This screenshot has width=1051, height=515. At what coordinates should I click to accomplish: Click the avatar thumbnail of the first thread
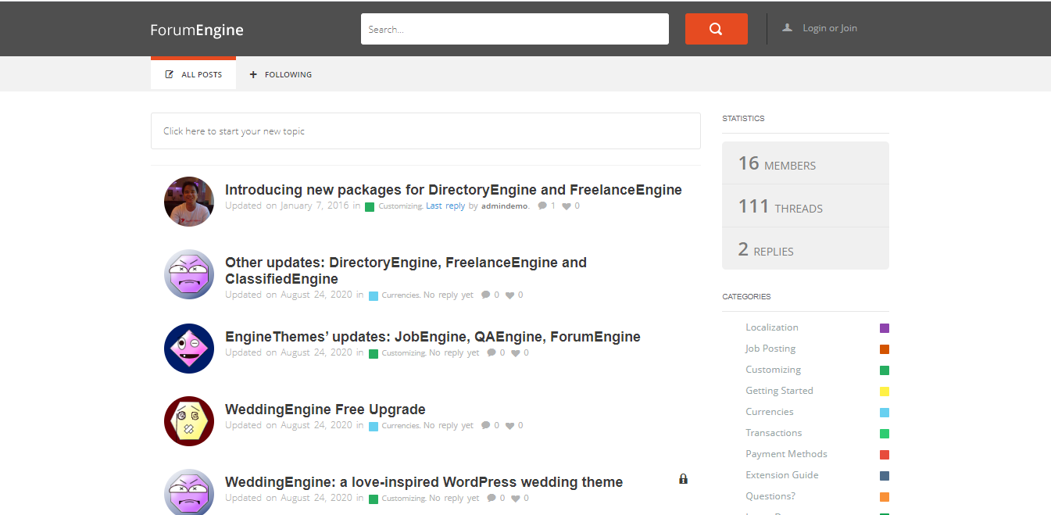pos(188,202)
